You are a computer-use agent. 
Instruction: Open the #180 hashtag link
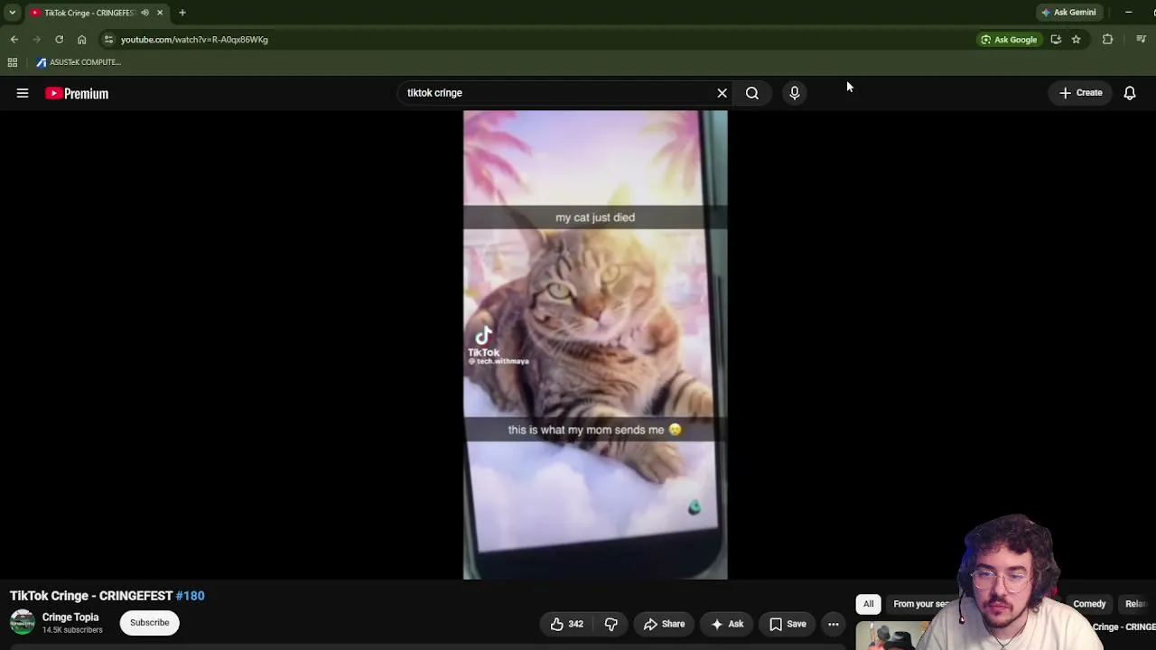point(191,596)
